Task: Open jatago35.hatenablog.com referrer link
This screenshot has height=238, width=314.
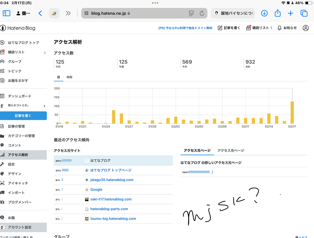Action: pyautogui.click(x=112, y=180)
